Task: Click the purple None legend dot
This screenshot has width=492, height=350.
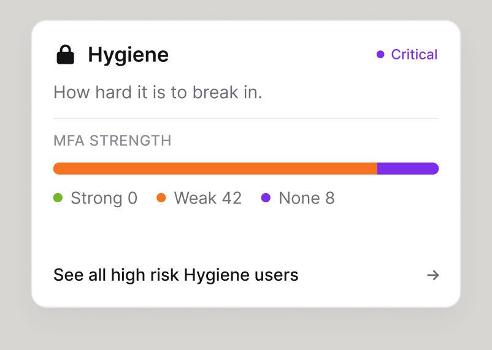Action: (x=266, y=198)
